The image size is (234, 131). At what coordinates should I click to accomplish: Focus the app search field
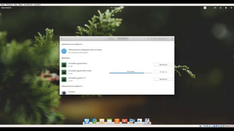click(x=159, y=39)
